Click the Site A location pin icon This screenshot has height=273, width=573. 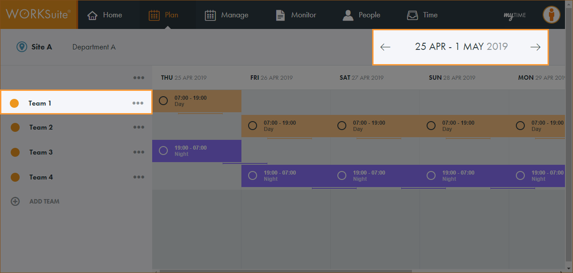22,47
